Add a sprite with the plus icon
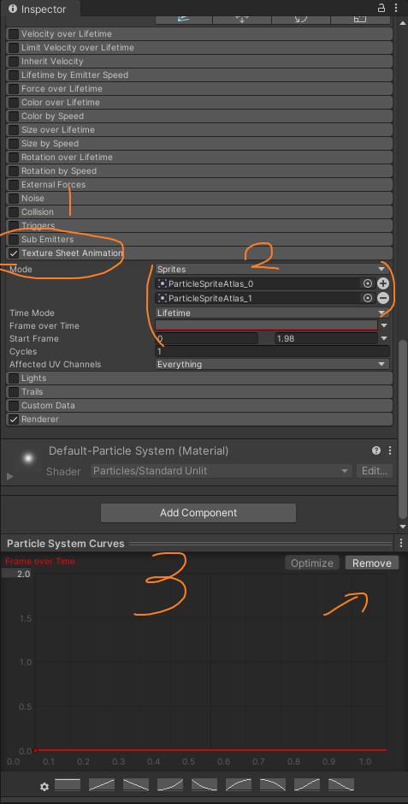408x804 pixels. (383, 283)
